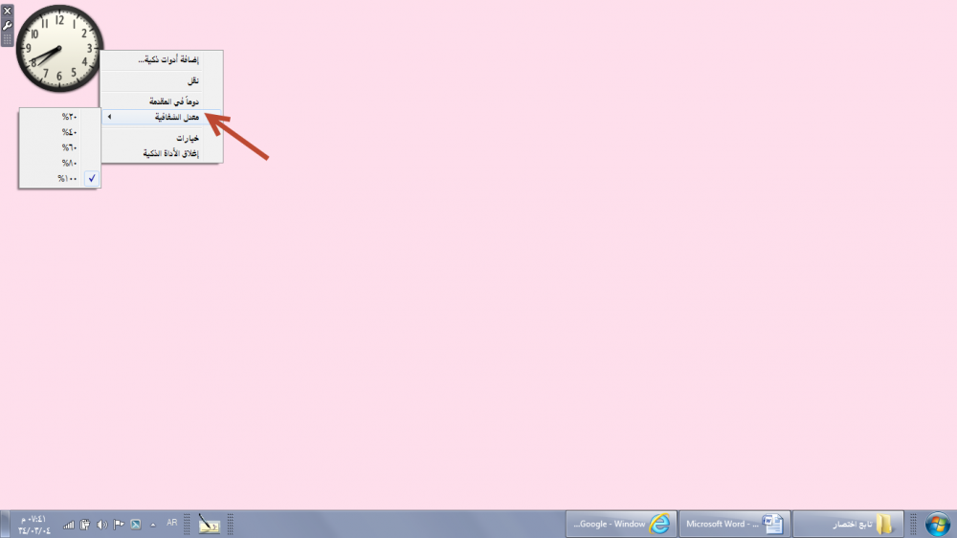
Task: Open the Google Internet Explorer taskbar window
Action: 621,524
